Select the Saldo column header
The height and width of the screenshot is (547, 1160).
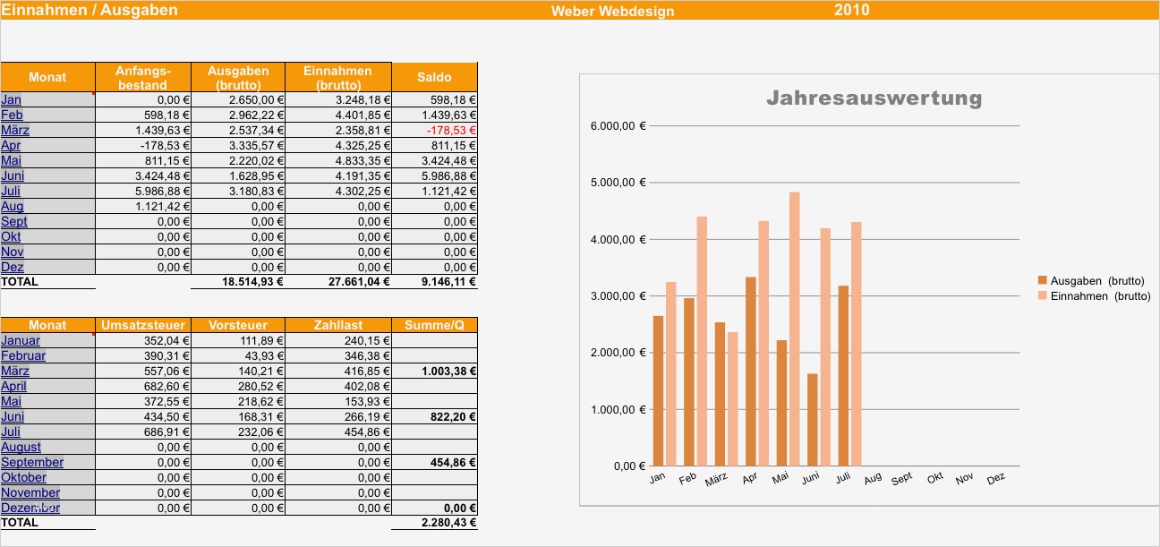click(x=434, y=77)
